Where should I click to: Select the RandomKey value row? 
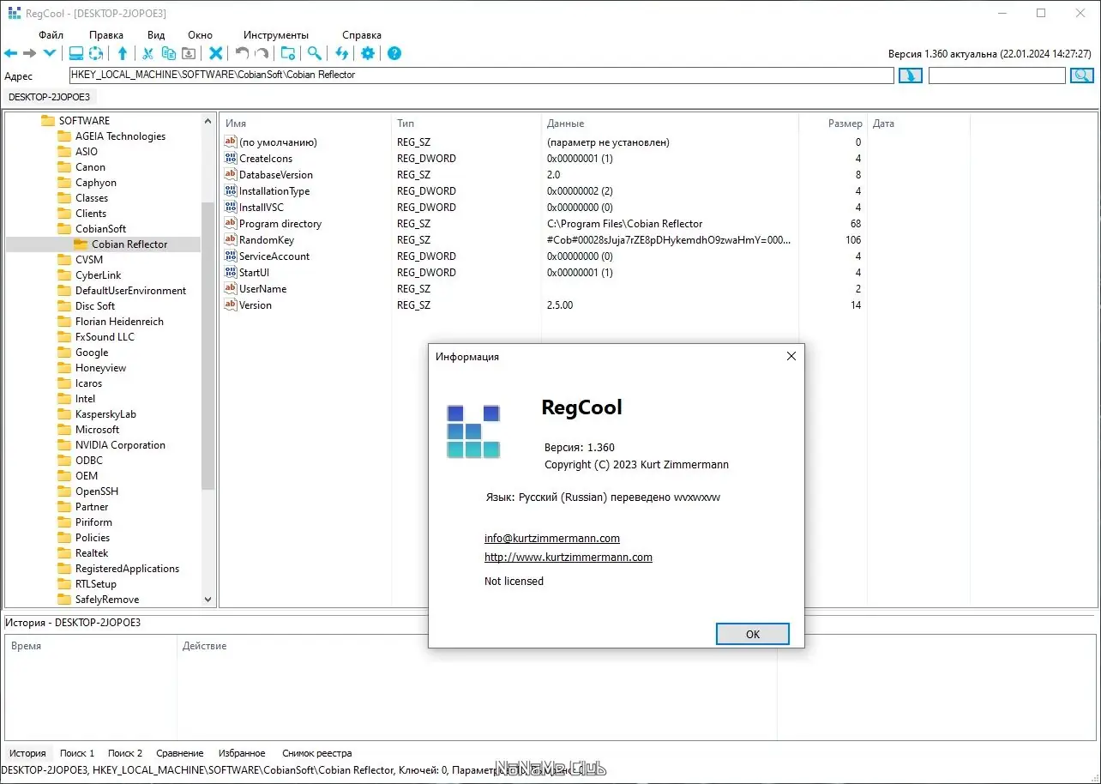pos(542,240)
